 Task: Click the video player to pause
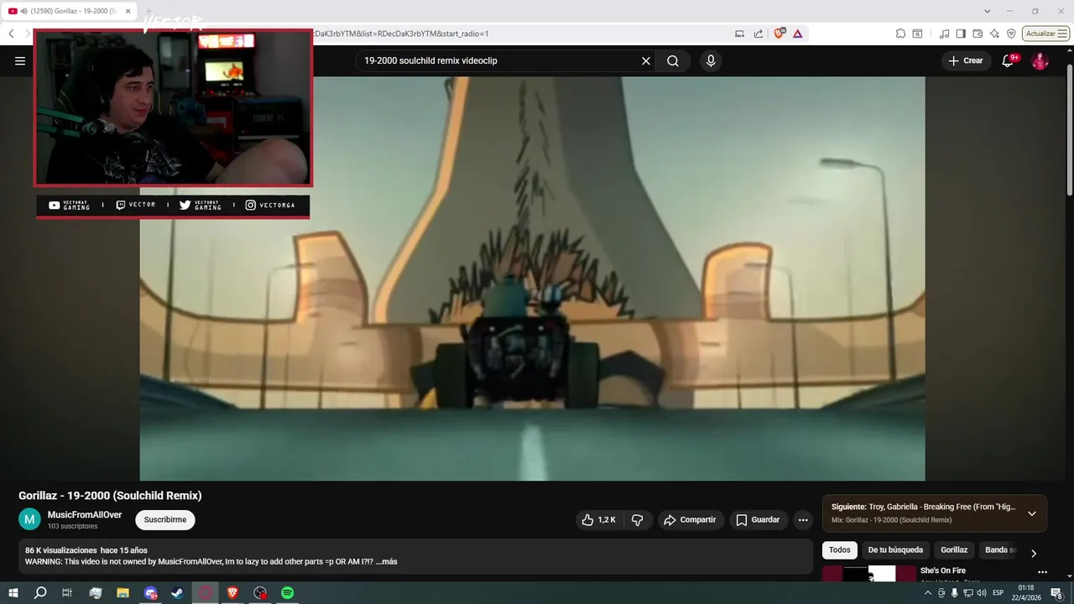532,279
